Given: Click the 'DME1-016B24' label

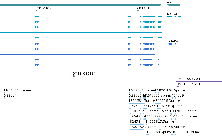Looking at the screenshot, I should coord(84,74).
